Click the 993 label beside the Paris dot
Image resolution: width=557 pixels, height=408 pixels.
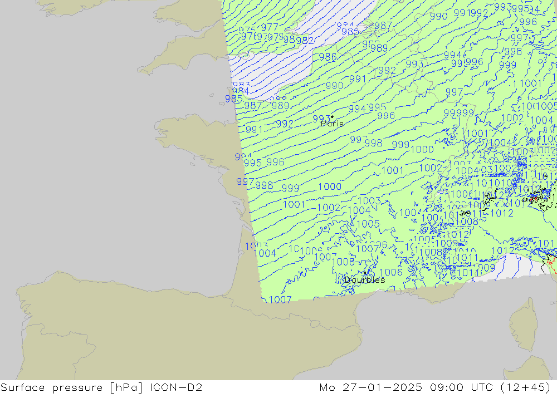pos(321,119)
